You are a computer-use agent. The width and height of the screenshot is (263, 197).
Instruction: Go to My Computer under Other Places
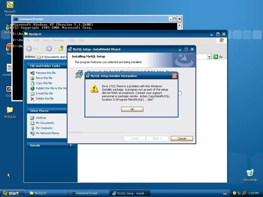[x=44, y=128]
